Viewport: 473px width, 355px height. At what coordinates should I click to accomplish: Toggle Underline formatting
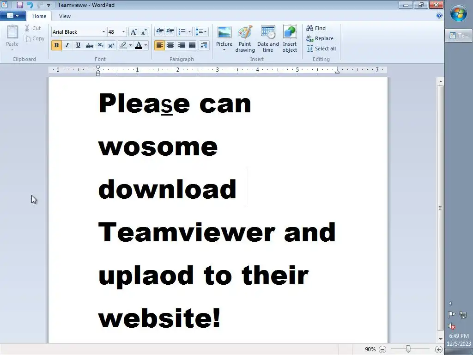click(x=78, y=45)
